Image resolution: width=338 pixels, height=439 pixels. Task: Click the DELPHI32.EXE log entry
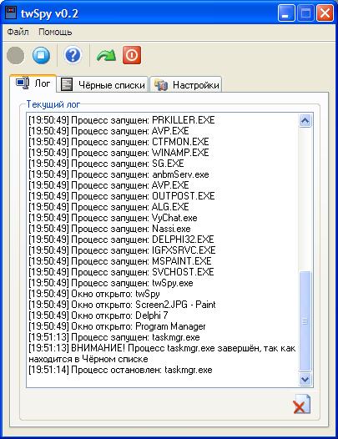point(121,240)
